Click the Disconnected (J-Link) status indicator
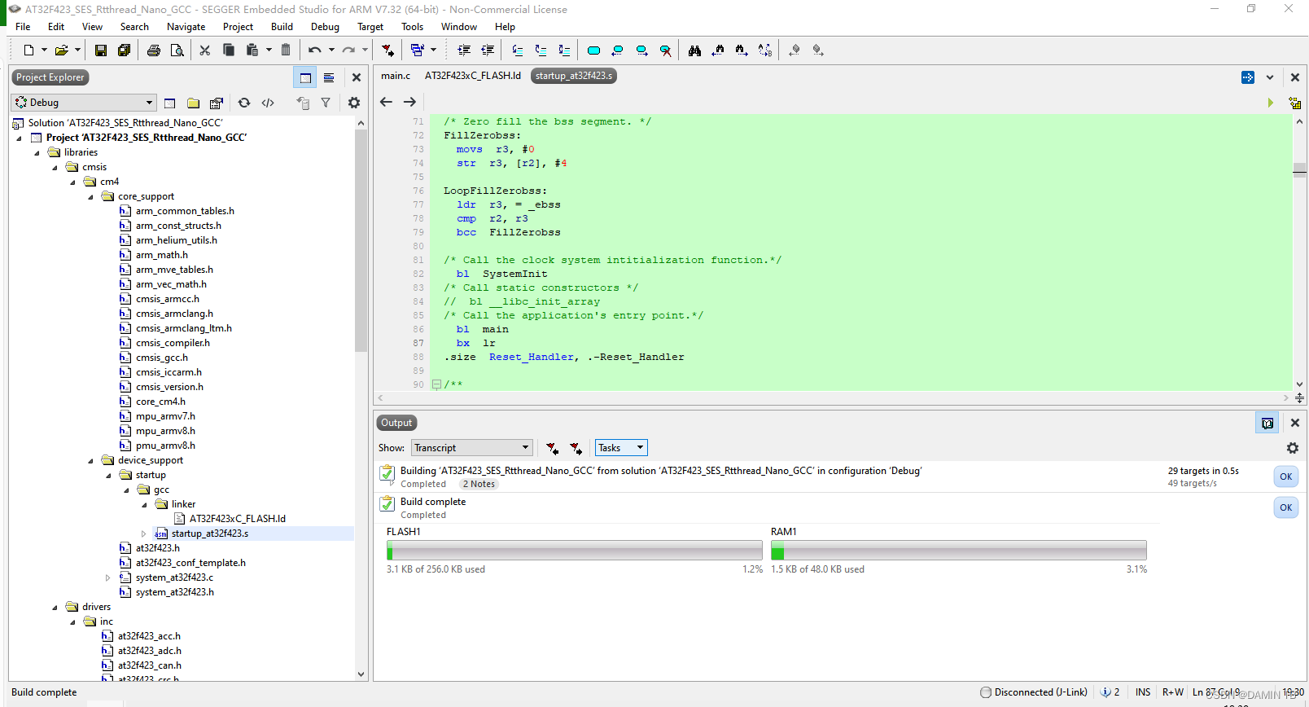Viewport: 1309px width, 707px height. [1034, 692]
